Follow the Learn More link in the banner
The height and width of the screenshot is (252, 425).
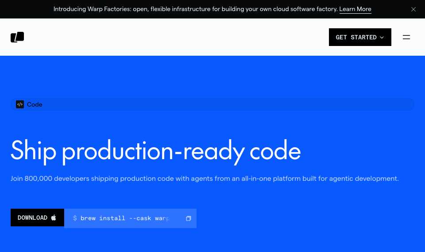coord(355,9)
